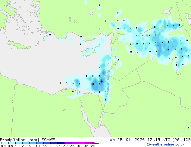Click the 0.5–1 mm legend swatch
This screenshot has width=191, height=147.
point(12,143)
